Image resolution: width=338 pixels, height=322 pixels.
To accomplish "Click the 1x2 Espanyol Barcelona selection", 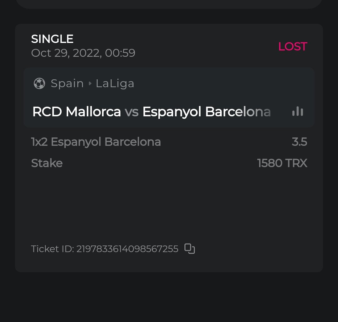I will coord(96,142).
